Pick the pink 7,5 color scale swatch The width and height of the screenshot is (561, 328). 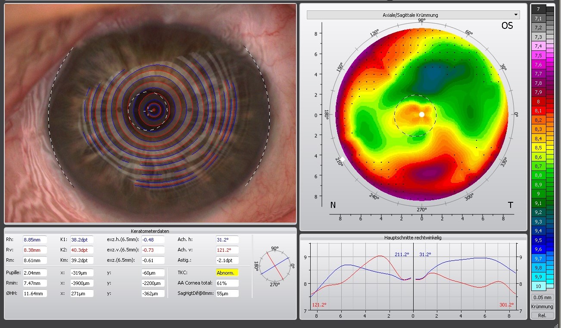click(x=538, y=56)
